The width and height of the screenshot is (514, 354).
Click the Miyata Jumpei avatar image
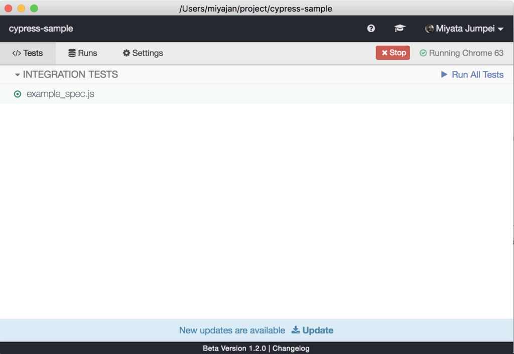(x=429, y=29)
